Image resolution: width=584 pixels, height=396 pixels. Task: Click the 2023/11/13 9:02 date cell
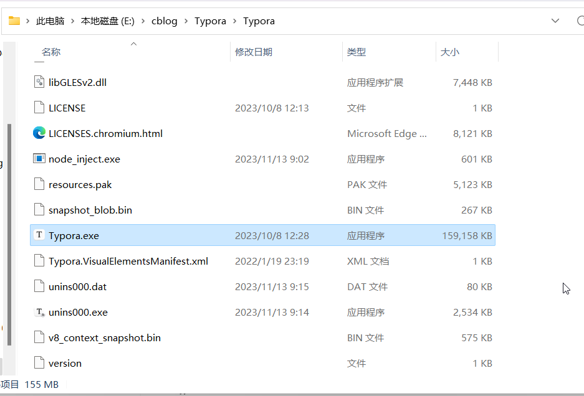point(272,159)
